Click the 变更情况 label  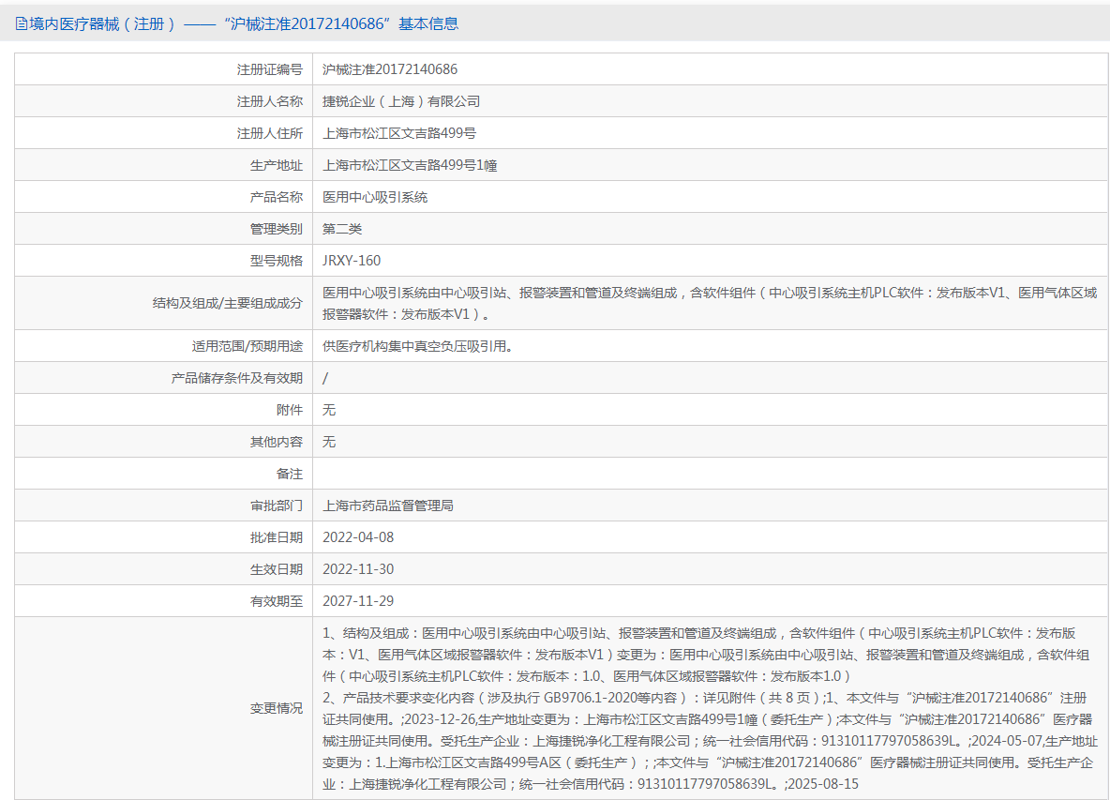[x=276, y=708]
